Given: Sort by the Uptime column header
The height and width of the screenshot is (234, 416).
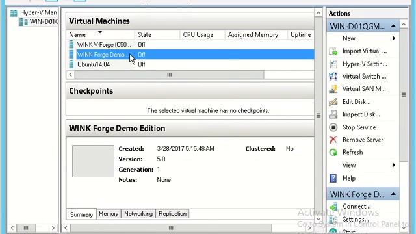Looking at the screenshot, I should point(301,34).
